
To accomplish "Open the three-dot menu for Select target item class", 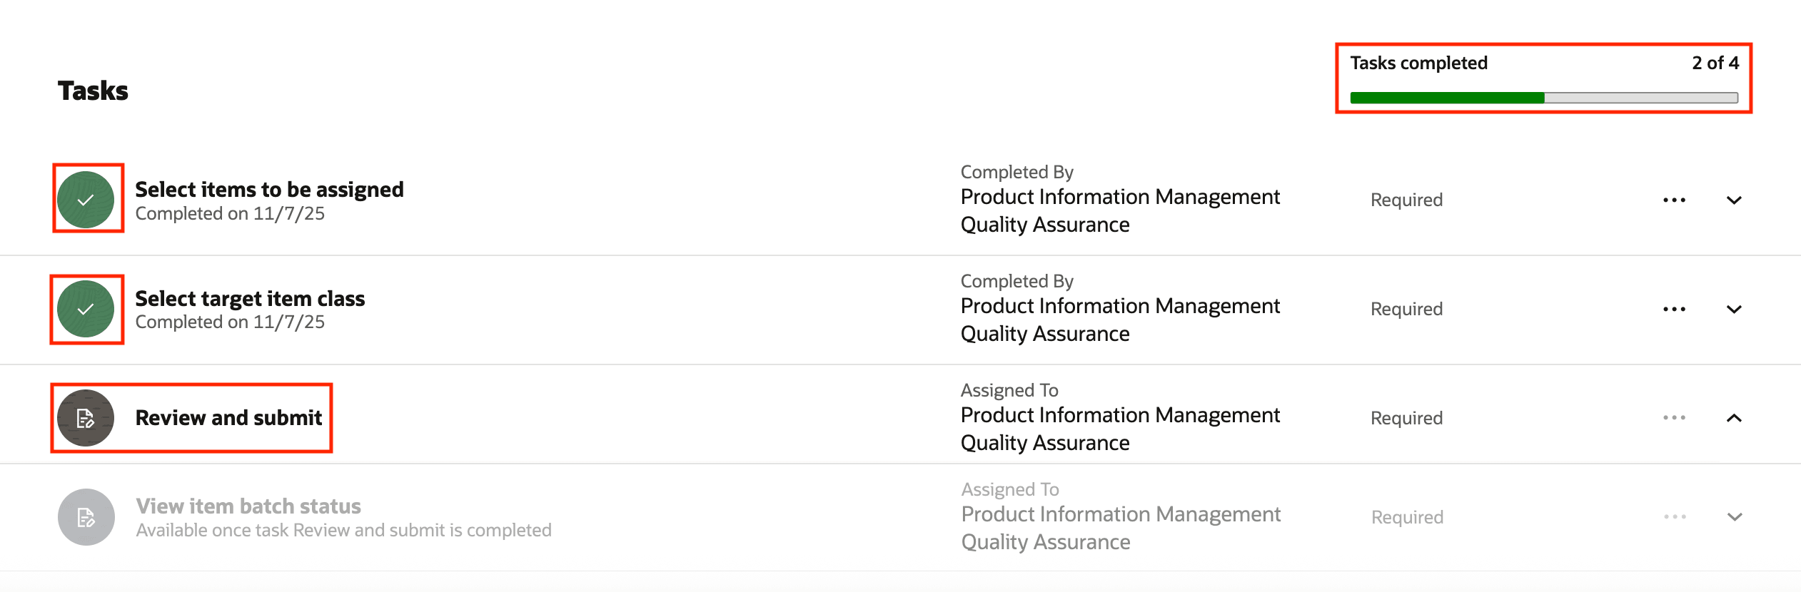I will (x=1674, y=310).
